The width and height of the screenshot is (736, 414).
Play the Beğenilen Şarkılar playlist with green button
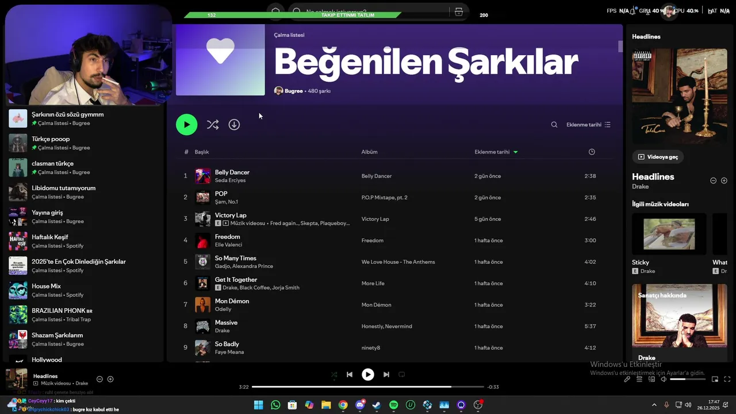(186, 125)
